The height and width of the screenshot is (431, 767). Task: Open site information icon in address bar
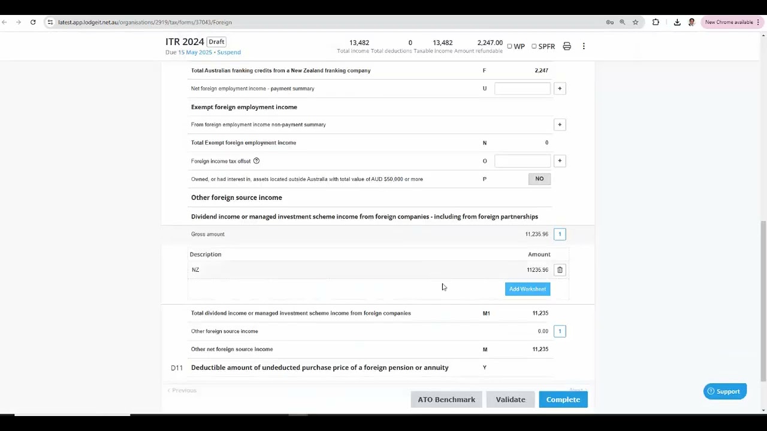[x=50, y=22]
